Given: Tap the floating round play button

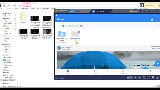Looking at the screenshot, I should tap(158, 64).
